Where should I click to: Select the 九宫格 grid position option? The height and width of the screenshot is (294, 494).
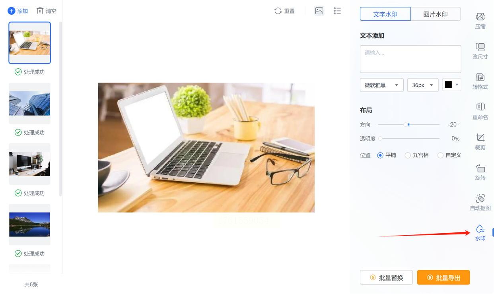point(416,155)
